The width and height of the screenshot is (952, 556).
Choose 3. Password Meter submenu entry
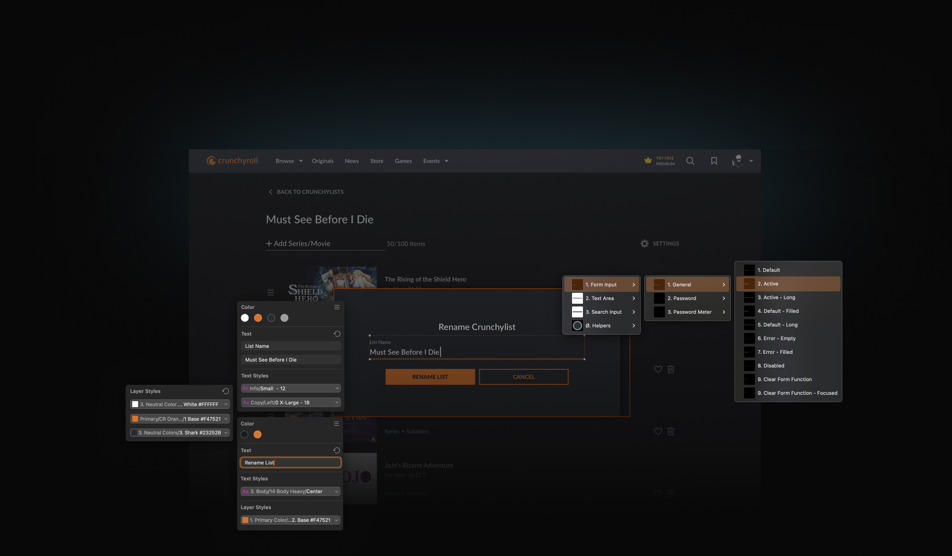coord(688,312)
